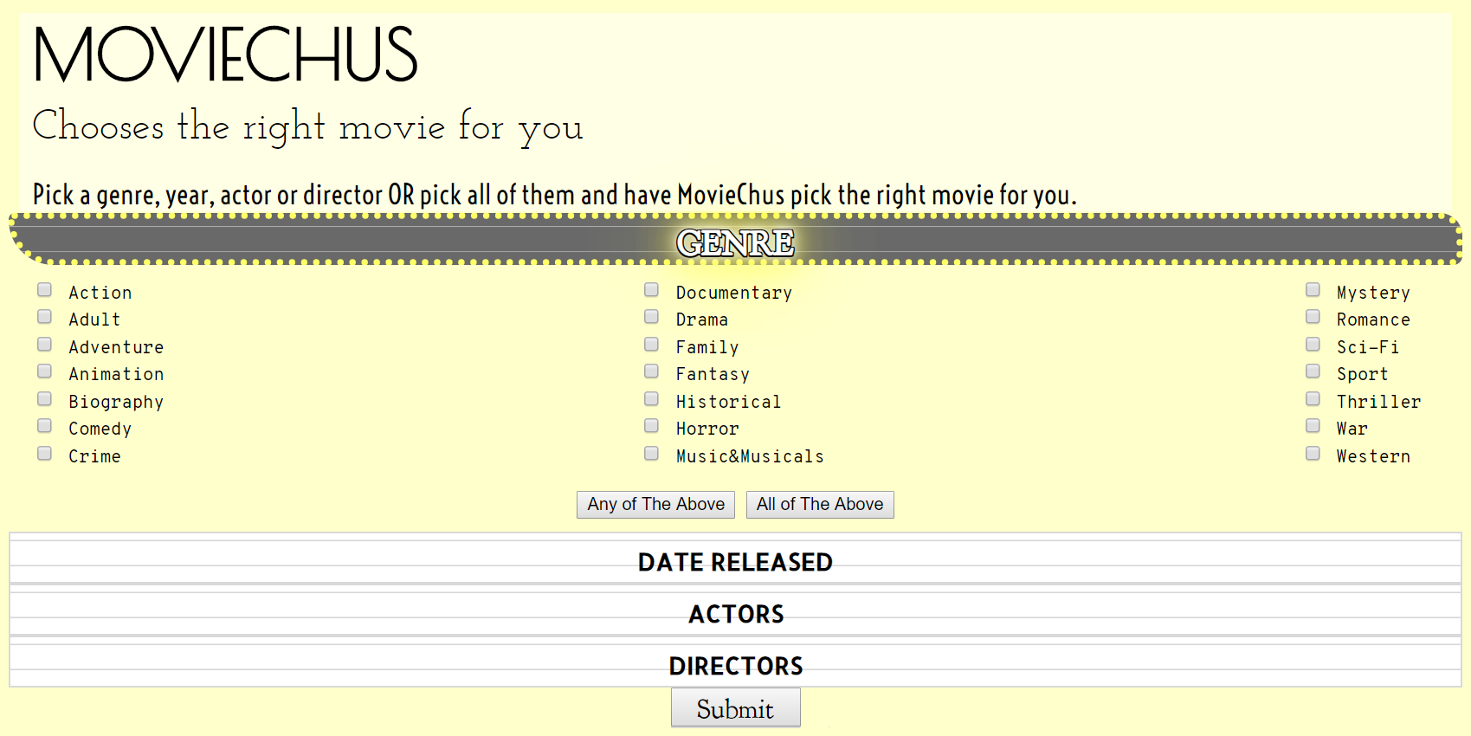Mark the Western genre checkbox

(x=1313, y=454)
